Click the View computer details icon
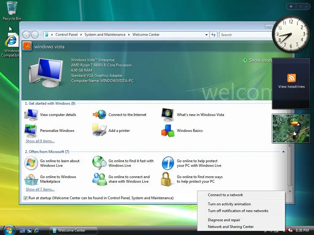 [x=31, y=115]
